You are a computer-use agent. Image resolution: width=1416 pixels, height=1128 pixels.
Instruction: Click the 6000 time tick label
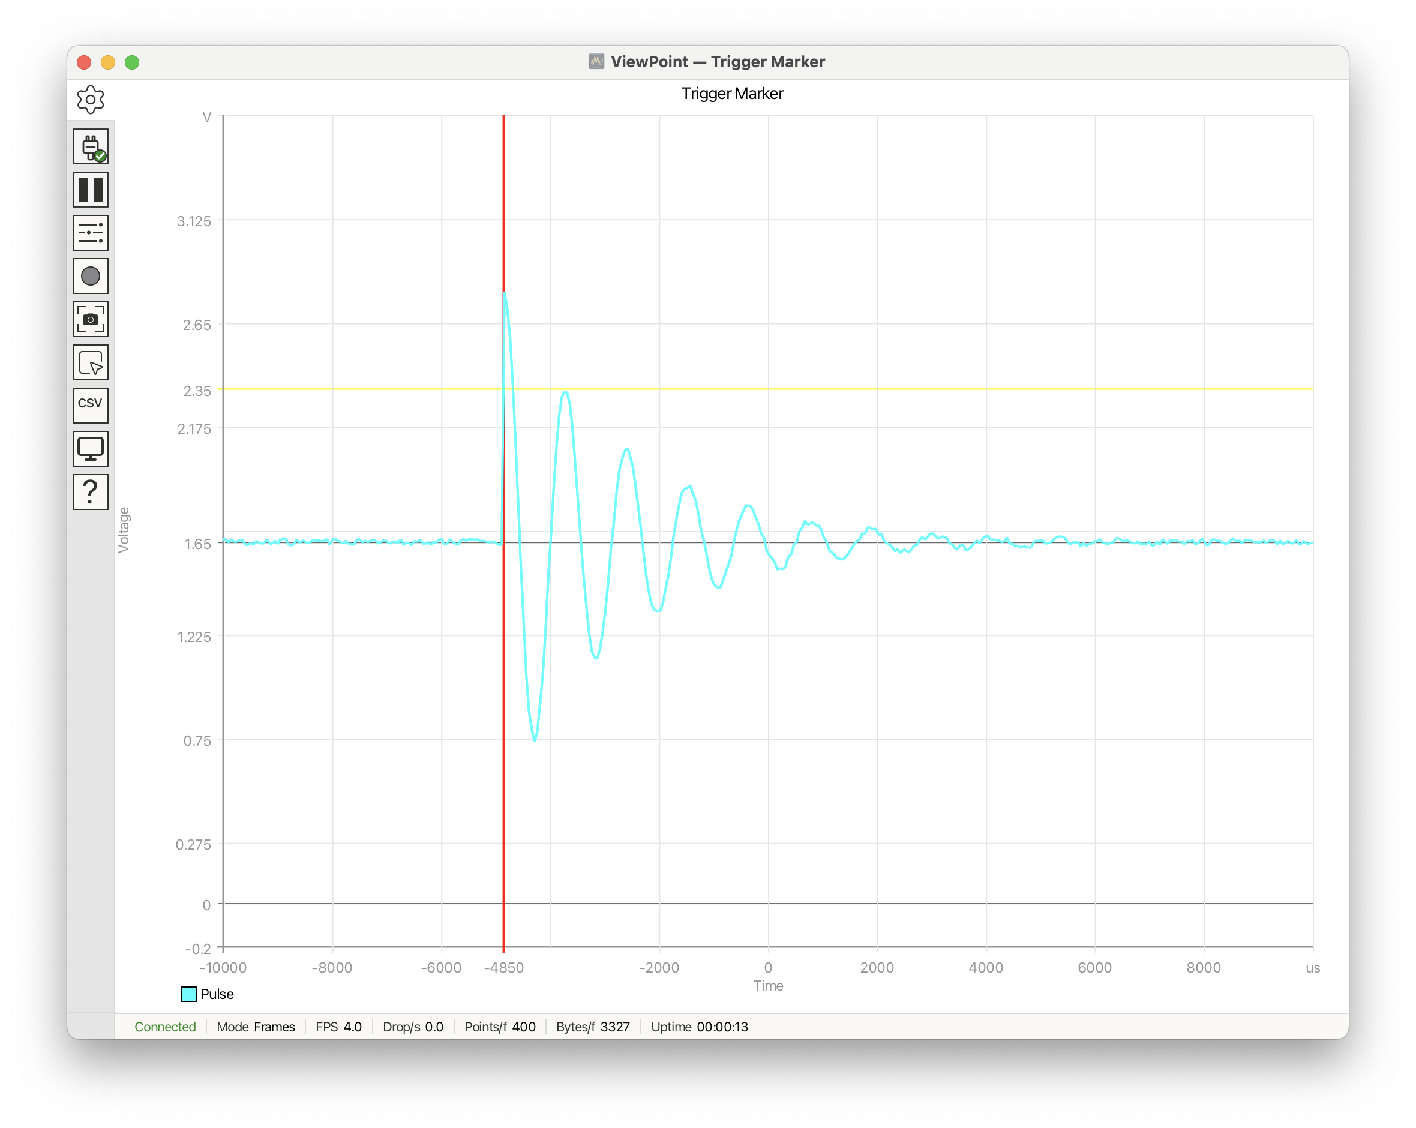(x=1095, y=968)
